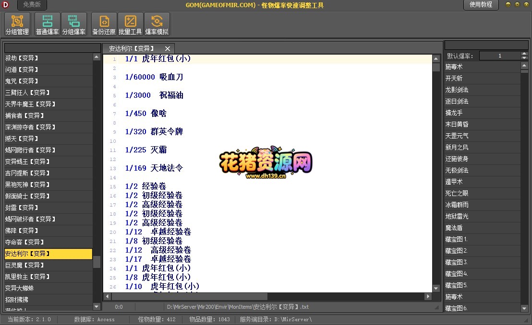Image resolution: width=532 pixels, height=325 pixels.
Task: Select the 普通爆率 toolbar icon
Action: 47,24
